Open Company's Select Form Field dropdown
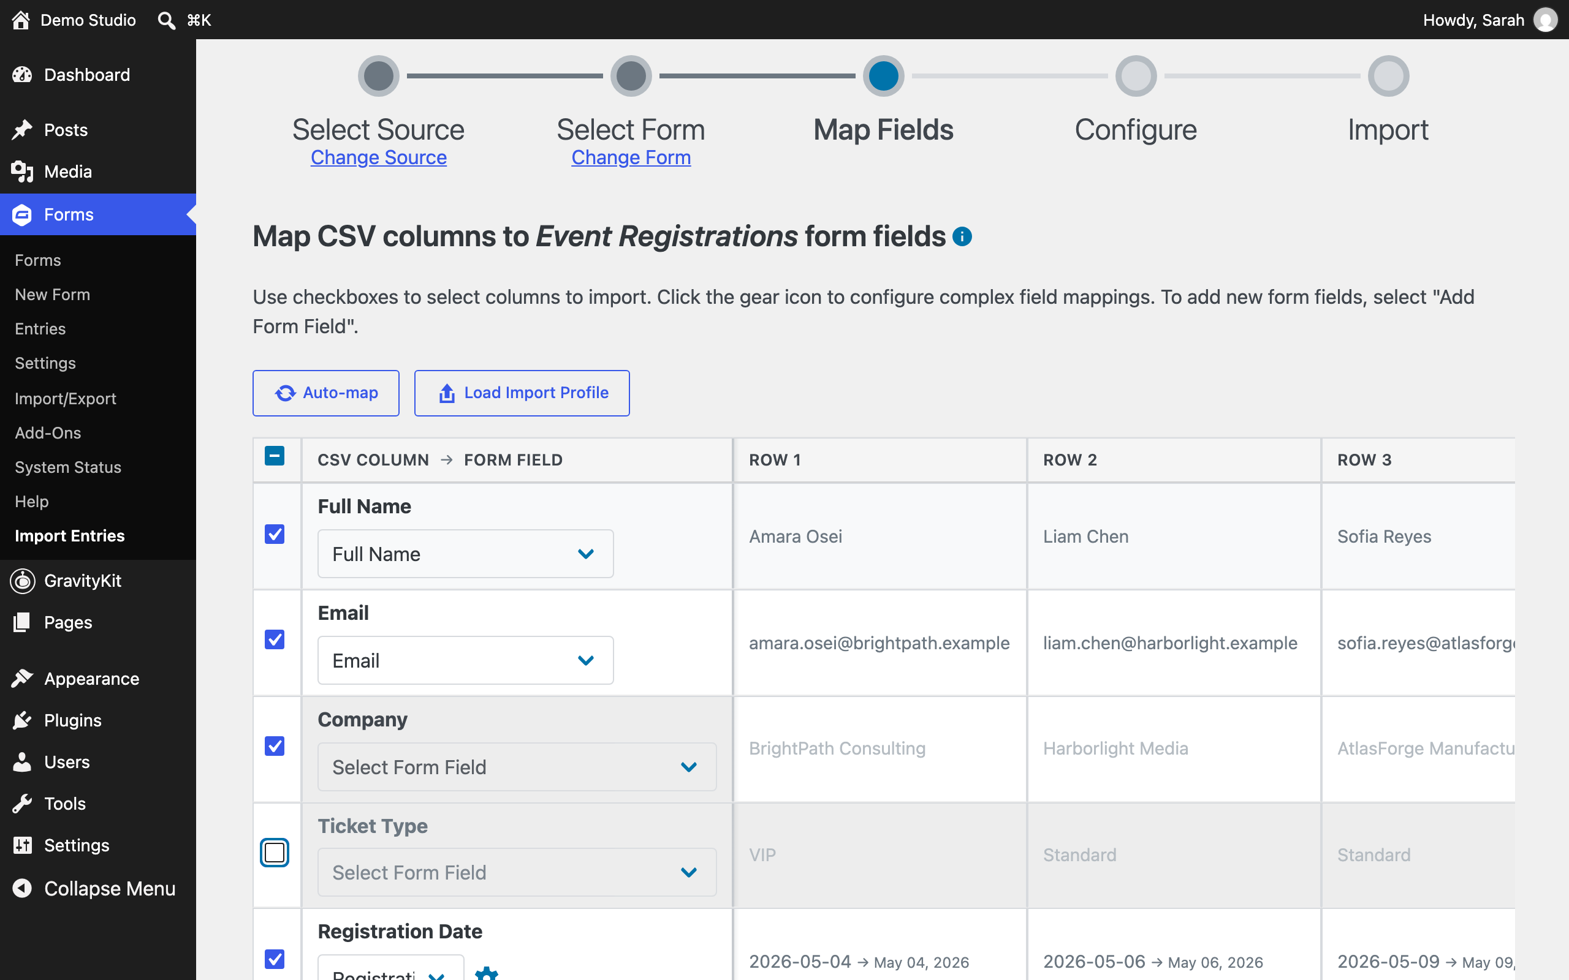This screenshot has width=1569, height=980. pos(517,767)
